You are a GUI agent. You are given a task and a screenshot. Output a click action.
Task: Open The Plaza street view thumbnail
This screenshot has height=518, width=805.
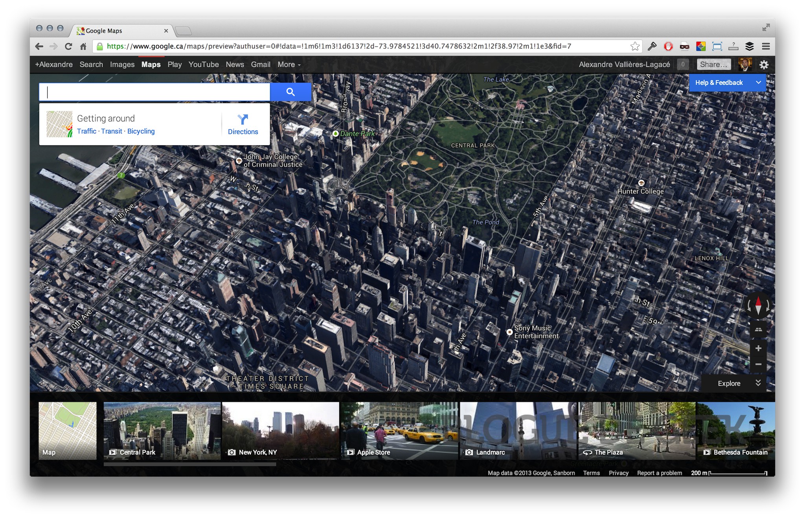(637, 431)
